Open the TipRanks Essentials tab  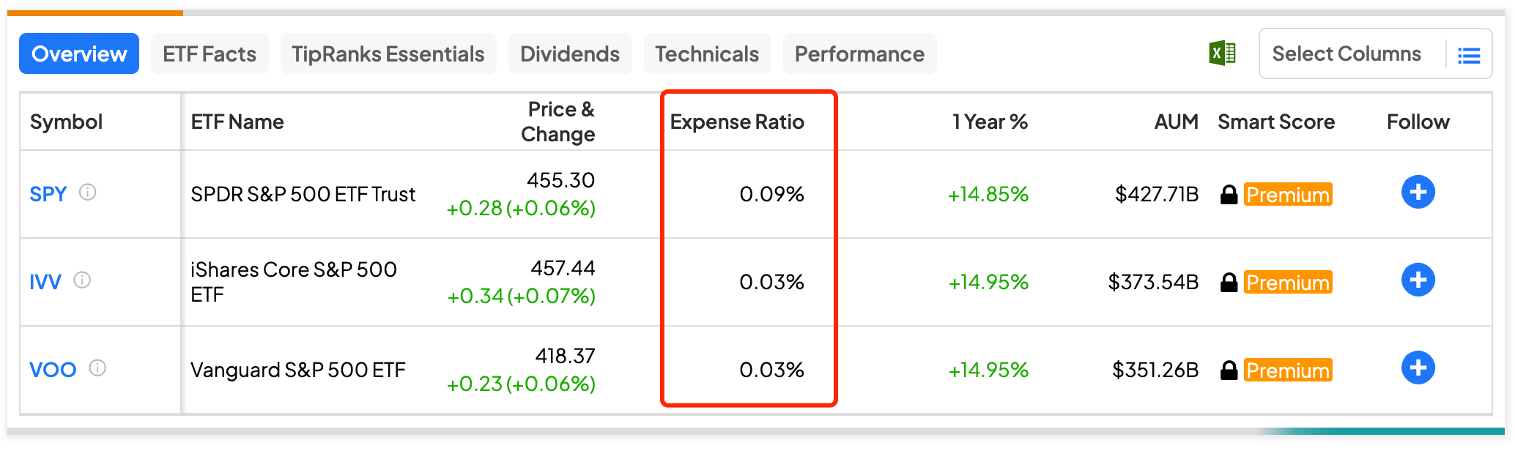coord(388,53)
